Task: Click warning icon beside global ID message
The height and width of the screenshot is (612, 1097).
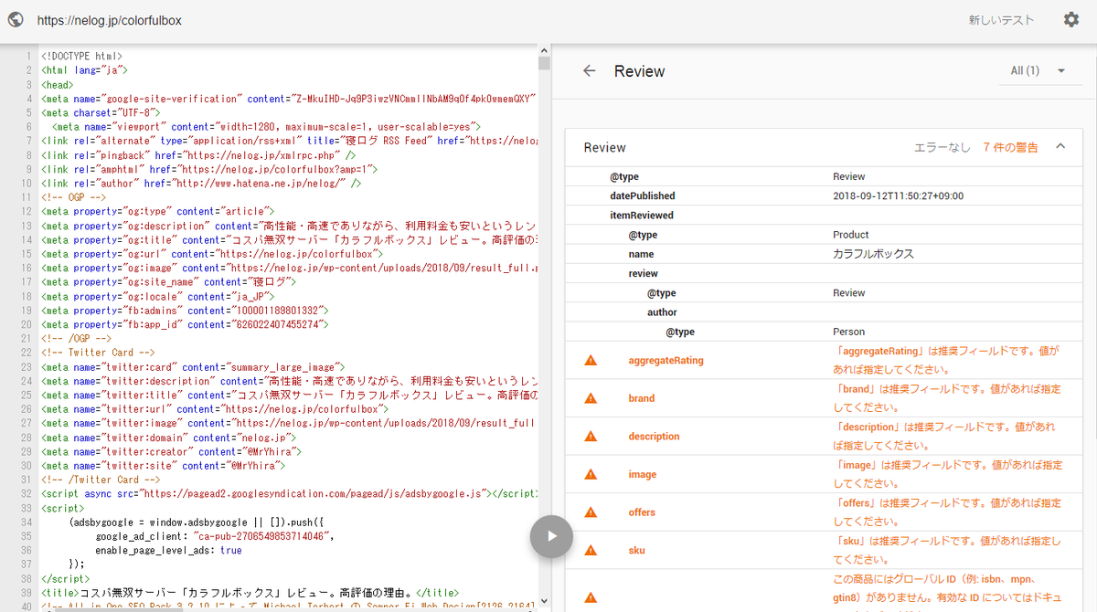Action: pos(591,597)
